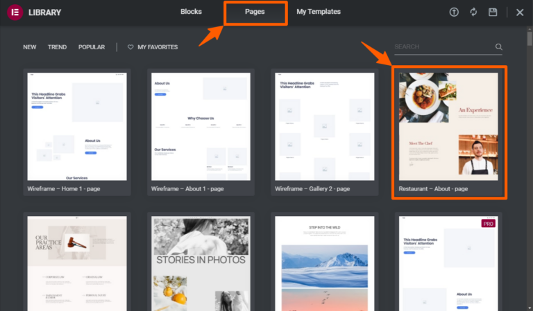533x311 pixels.
Task: Click the search magnifier icon
Action: coord(498,47)
